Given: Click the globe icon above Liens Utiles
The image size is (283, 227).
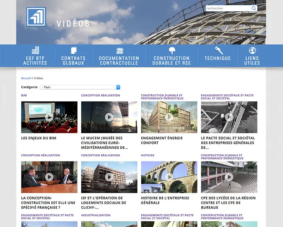Looking at the screenshot, I should (x=252, y=50).
